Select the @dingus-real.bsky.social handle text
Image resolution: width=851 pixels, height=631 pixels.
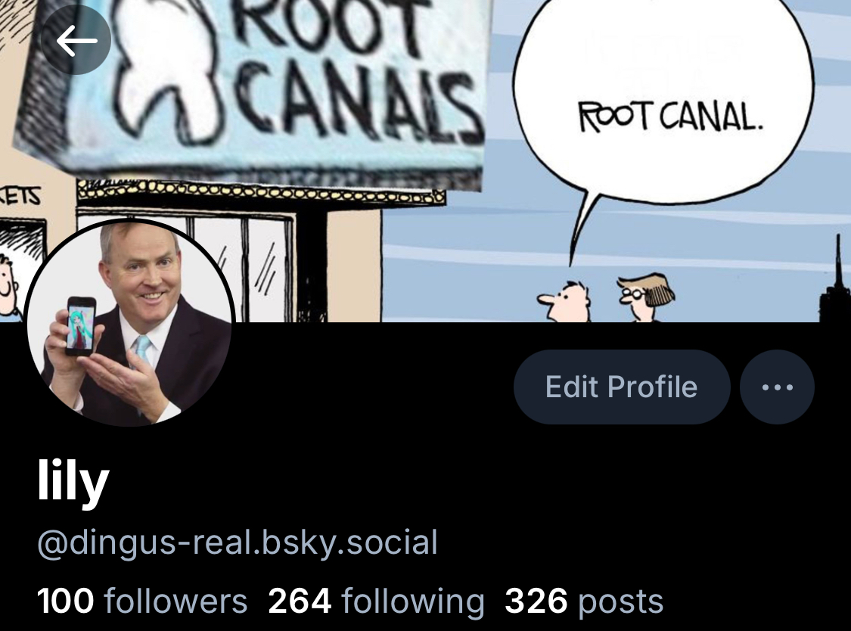238,542
